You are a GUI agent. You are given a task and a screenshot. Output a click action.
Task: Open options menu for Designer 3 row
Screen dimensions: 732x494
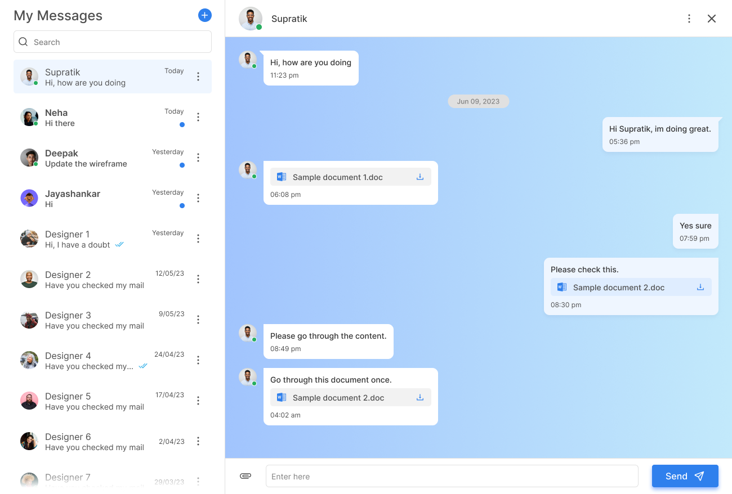pyautogui.click(x=198, y=320)
